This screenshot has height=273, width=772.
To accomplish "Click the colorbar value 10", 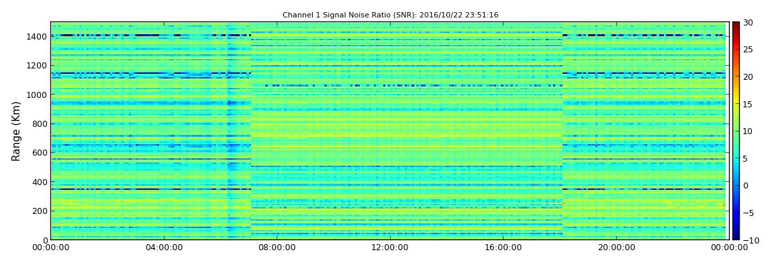I will pyautogui.click(x=748, y=131).
